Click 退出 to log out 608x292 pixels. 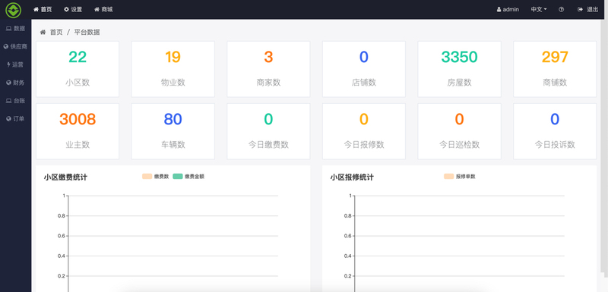pos(587,9)
